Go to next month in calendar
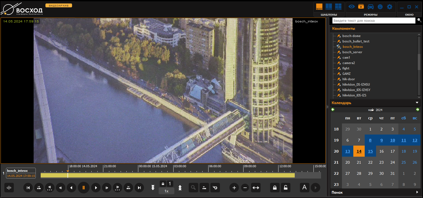Viewport: 423px width, 198px height. click(418, 110)
